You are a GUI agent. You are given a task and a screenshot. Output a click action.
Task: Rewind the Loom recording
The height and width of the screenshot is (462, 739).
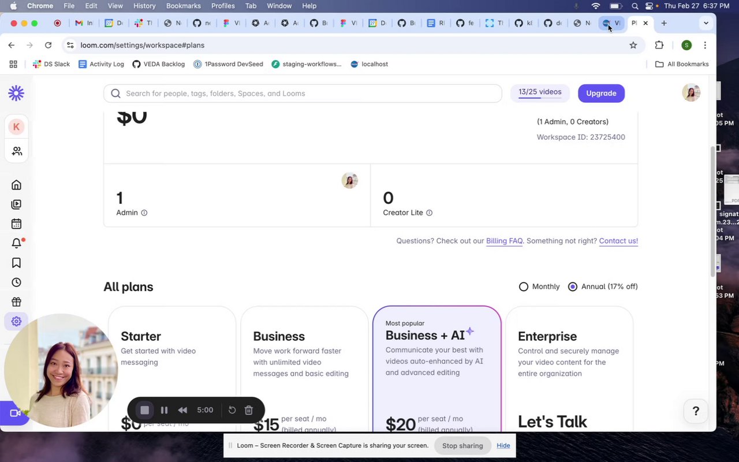click(x=182, y=410)
